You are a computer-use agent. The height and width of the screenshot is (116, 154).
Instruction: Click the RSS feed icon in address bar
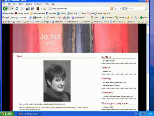(112, 8)
